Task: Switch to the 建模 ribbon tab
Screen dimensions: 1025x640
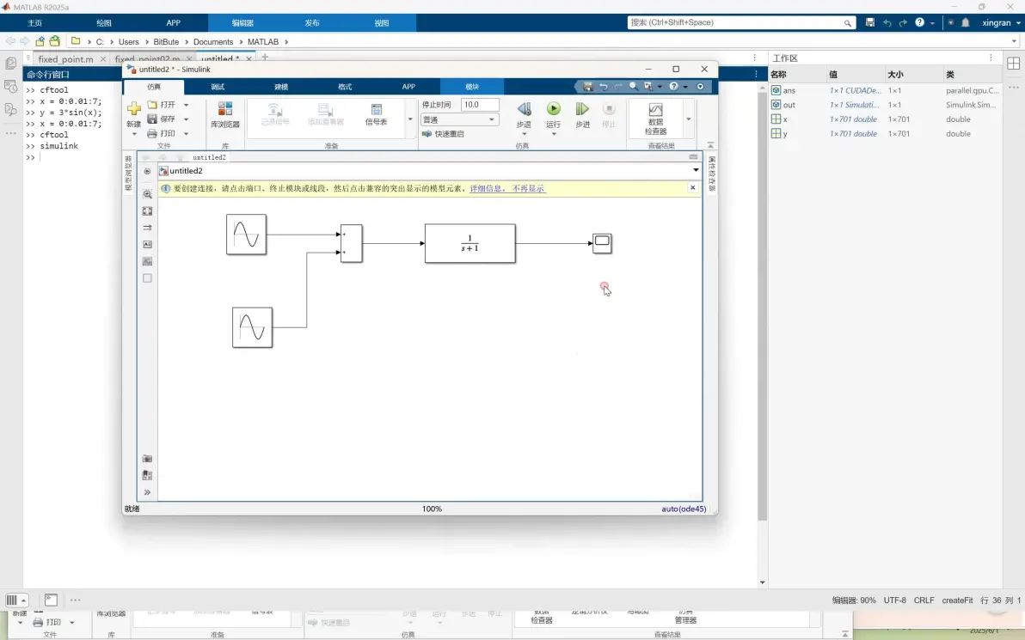Action: pyautogui.click(x=281, y=87)
